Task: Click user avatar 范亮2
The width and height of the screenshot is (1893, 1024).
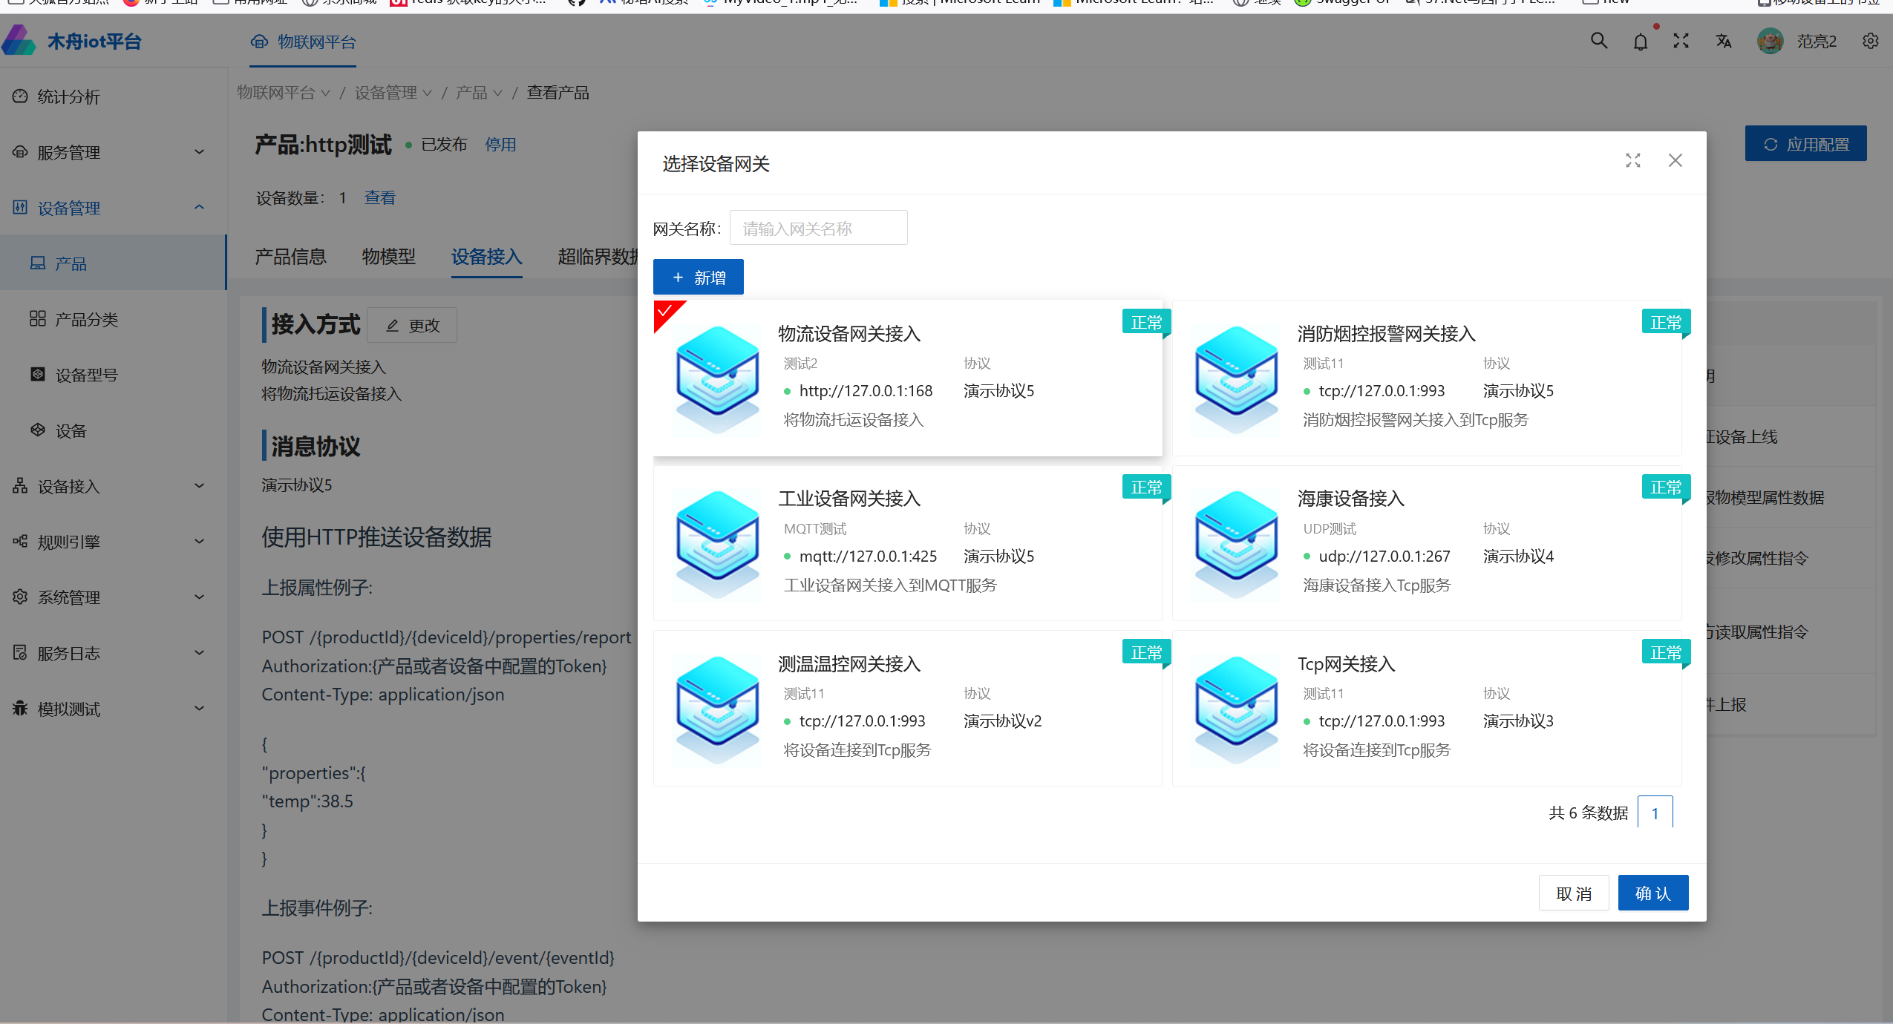Action: [x=1770, y=42]
